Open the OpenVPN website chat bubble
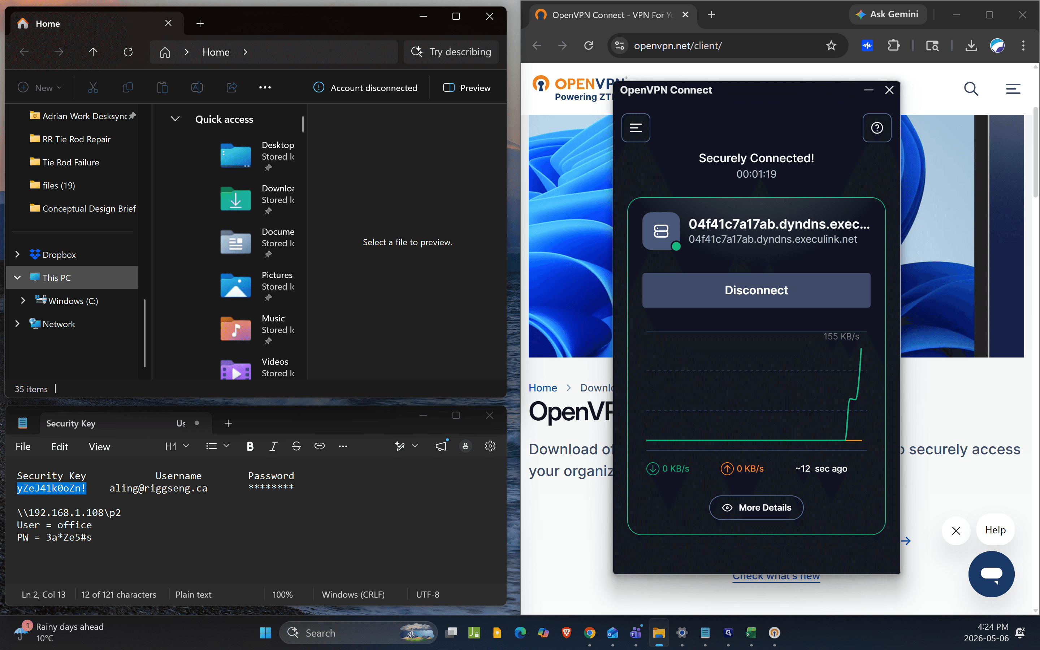Viewport: 1040px width, 650px height. 991,574
